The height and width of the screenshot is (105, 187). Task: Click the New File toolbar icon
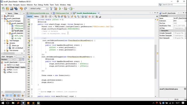3,8
